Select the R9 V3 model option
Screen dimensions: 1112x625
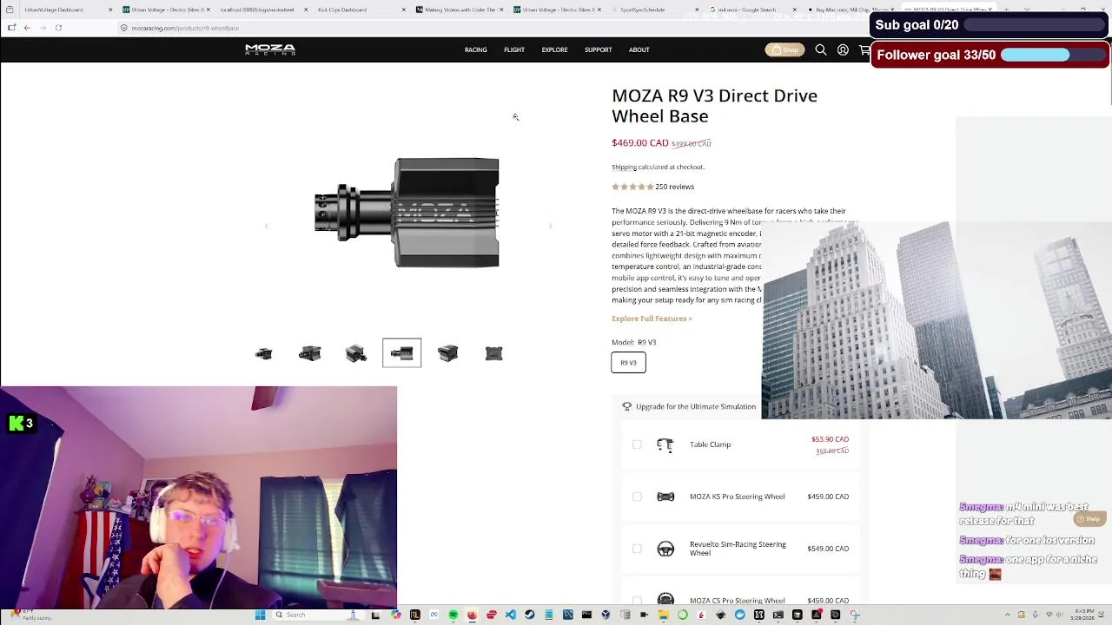pos(628,363)
